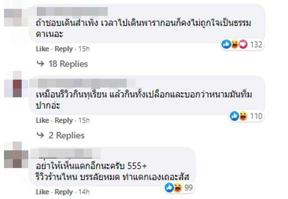Like the second comment about ทุเรียน

pos(42,120)
